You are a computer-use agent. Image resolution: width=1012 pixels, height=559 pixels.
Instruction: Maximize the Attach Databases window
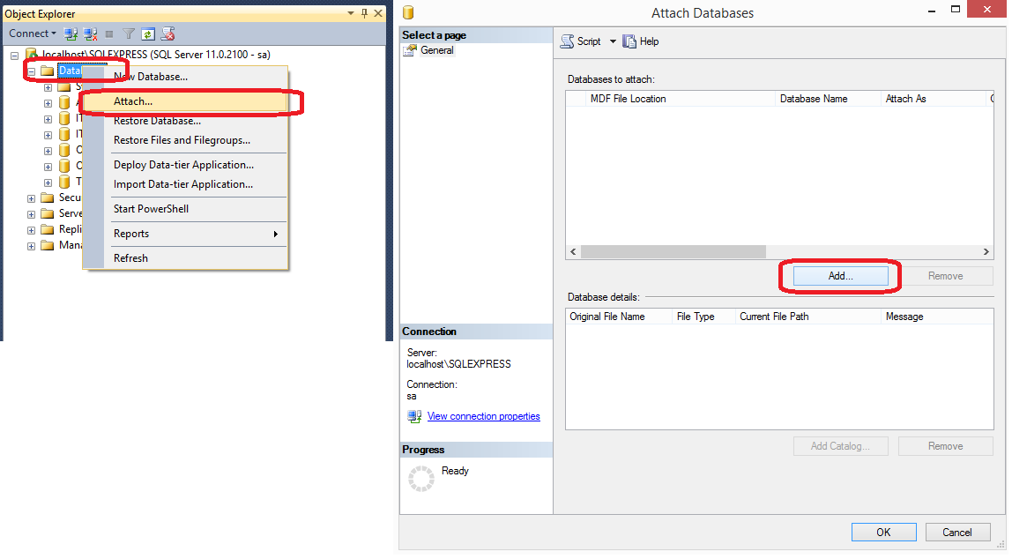pyautogui.click(x=956, y=10)
